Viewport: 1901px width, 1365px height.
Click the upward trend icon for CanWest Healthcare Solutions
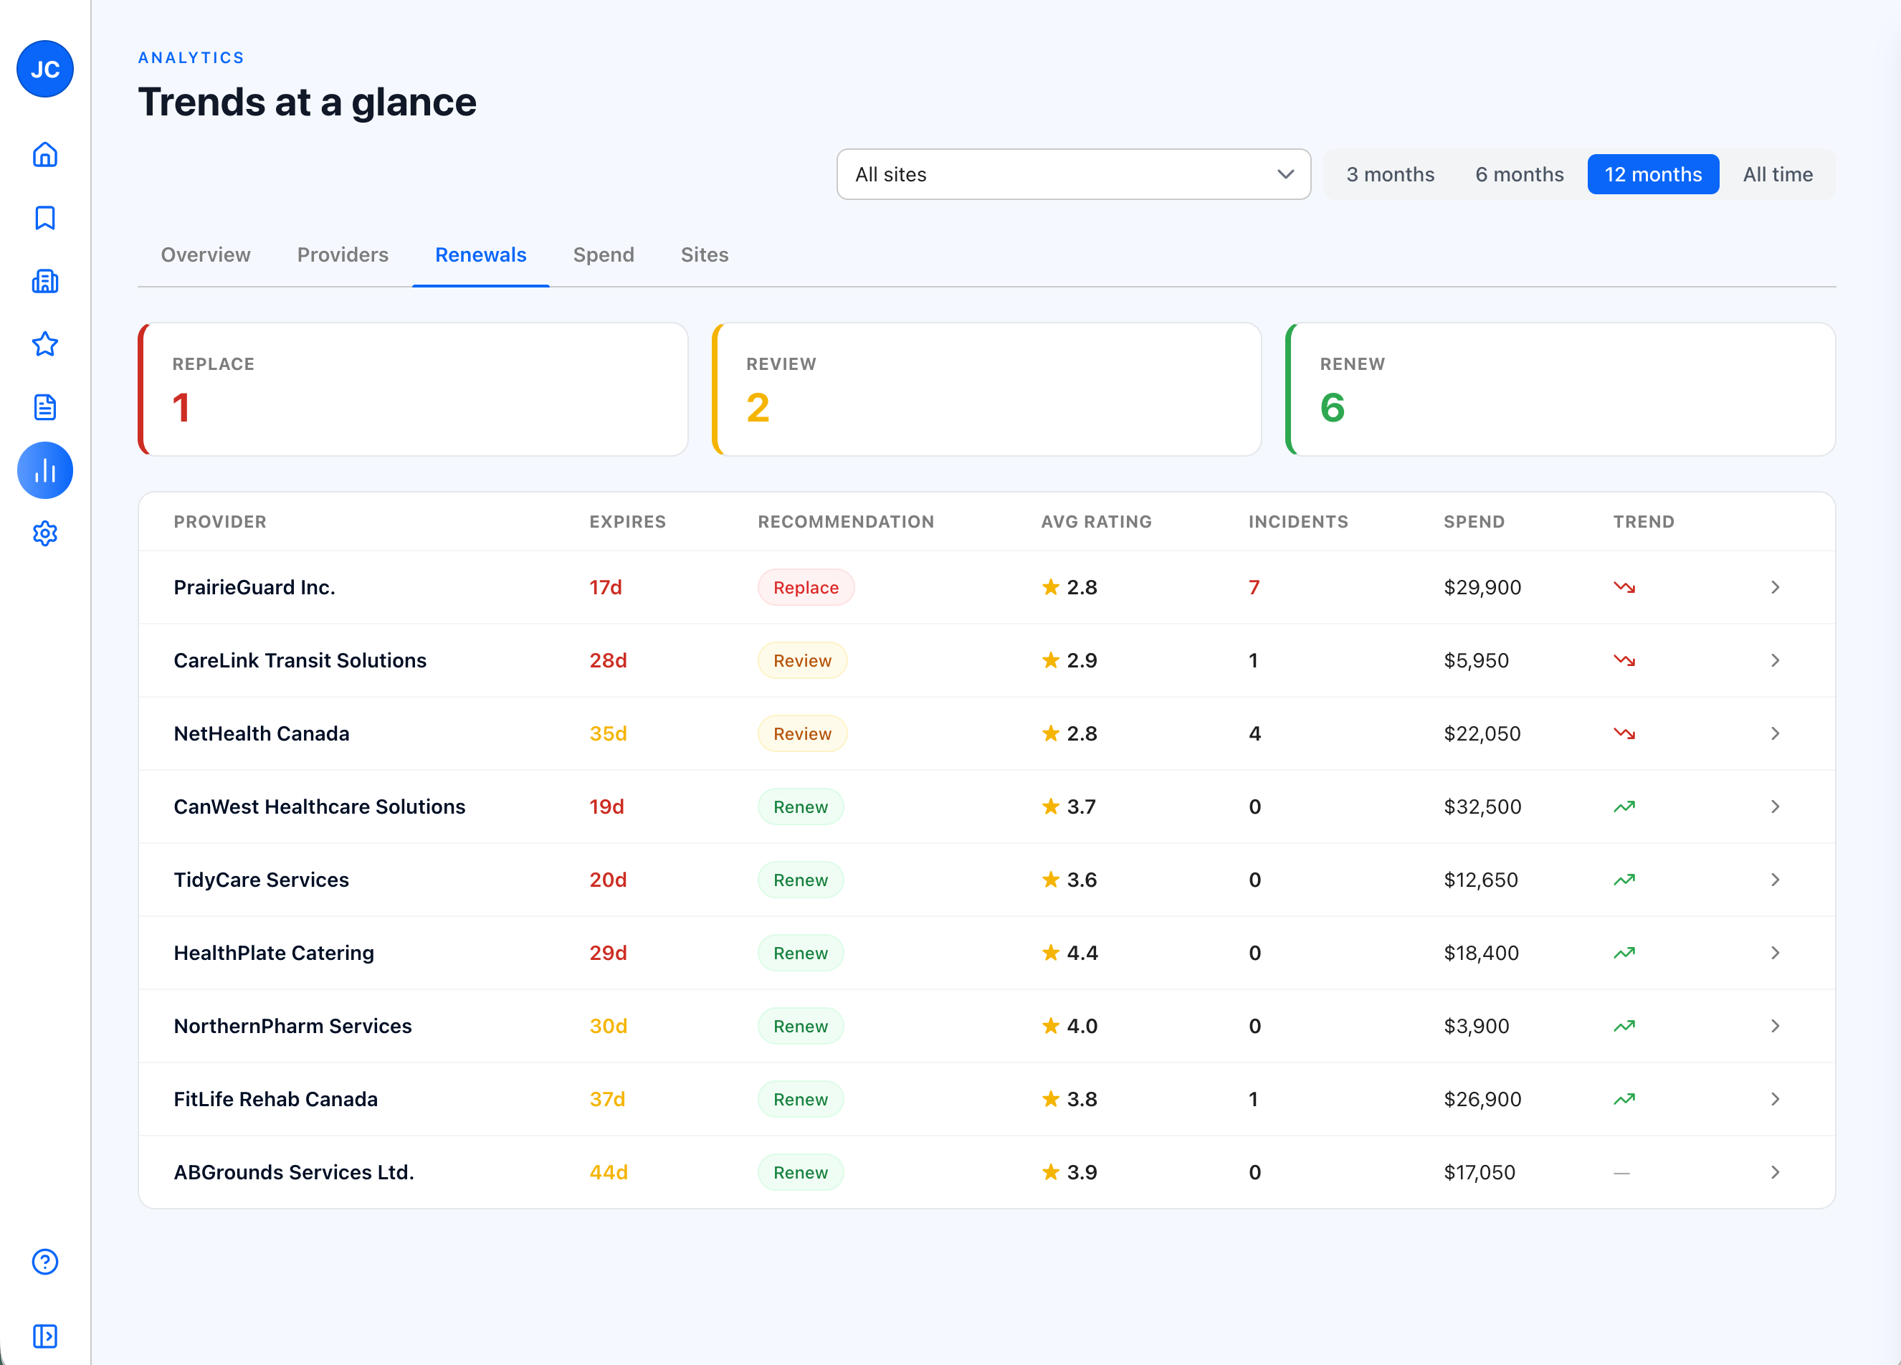pos(1624,807)
